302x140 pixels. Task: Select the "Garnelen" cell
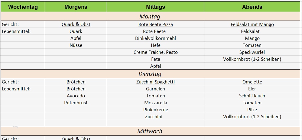[x=156, y=89]
